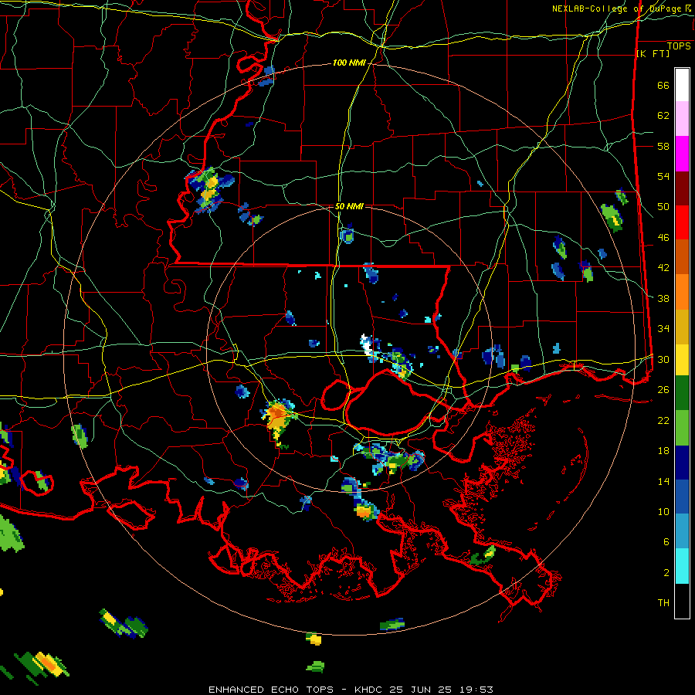Viewport: 695px width, 695px height.
Task: Click the legend value 50
Action: [663, 207]
